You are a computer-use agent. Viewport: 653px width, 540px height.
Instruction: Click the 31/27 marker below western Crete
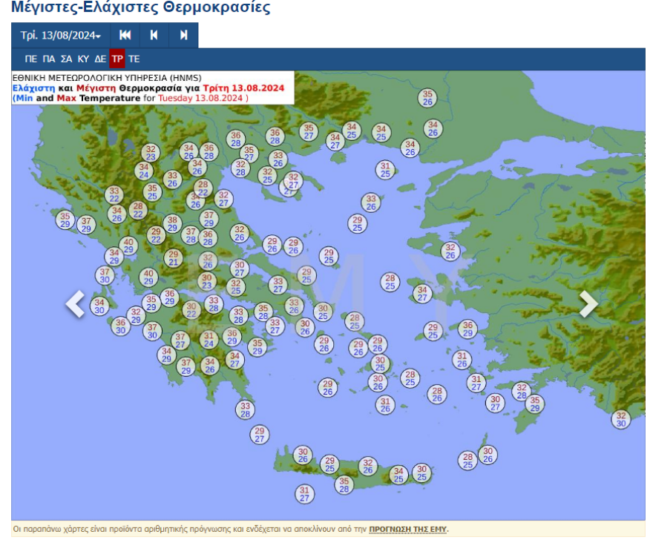pos(304,494)
